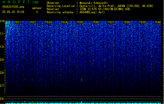Click the HROFFT program title text
Screen dimensions: 164x104
tap(16, 2)
